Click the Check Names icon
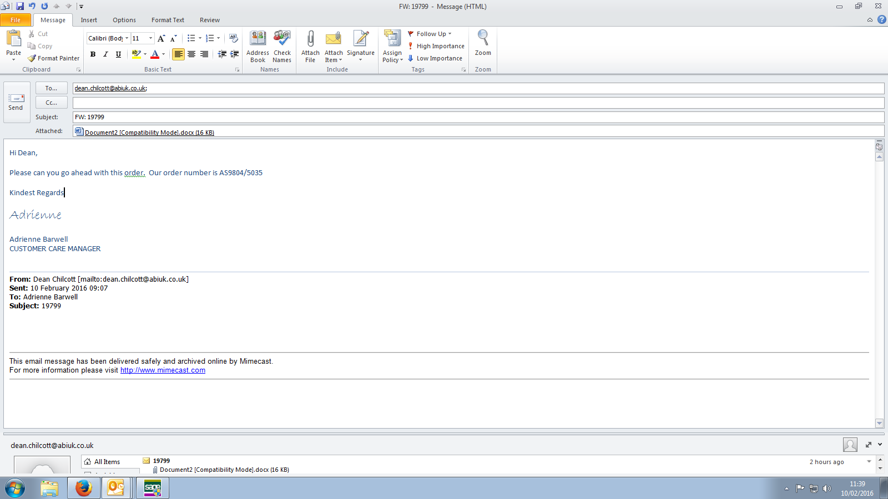This screenshot has height=499, width=888. (x=282, y=39)
